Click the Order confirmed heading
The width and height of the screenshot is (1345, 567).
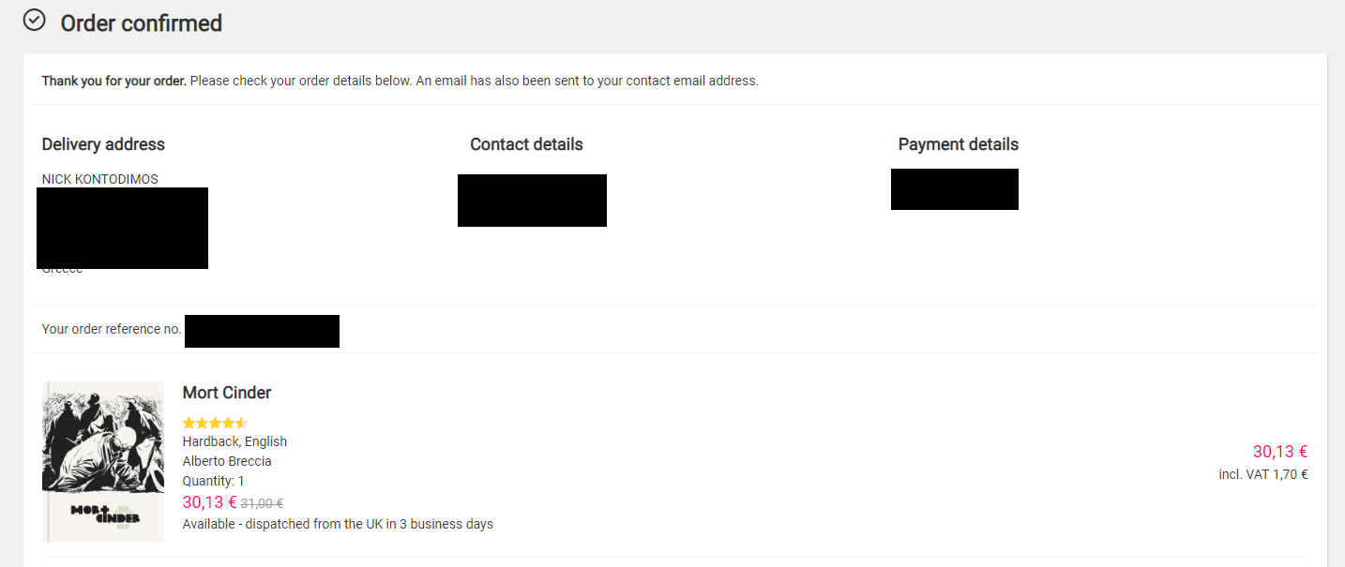click(x=142, y=23)
